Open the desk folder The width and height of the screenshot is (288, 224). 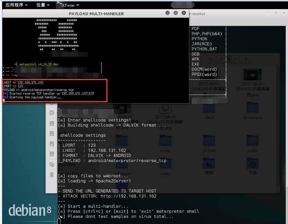click(209, 110)
